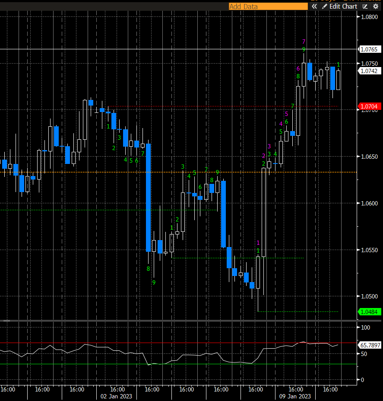The height and width of the screenshot is (401, 383).
Task: Collapse toolbar with double-chevron icon
Action: 314,6
